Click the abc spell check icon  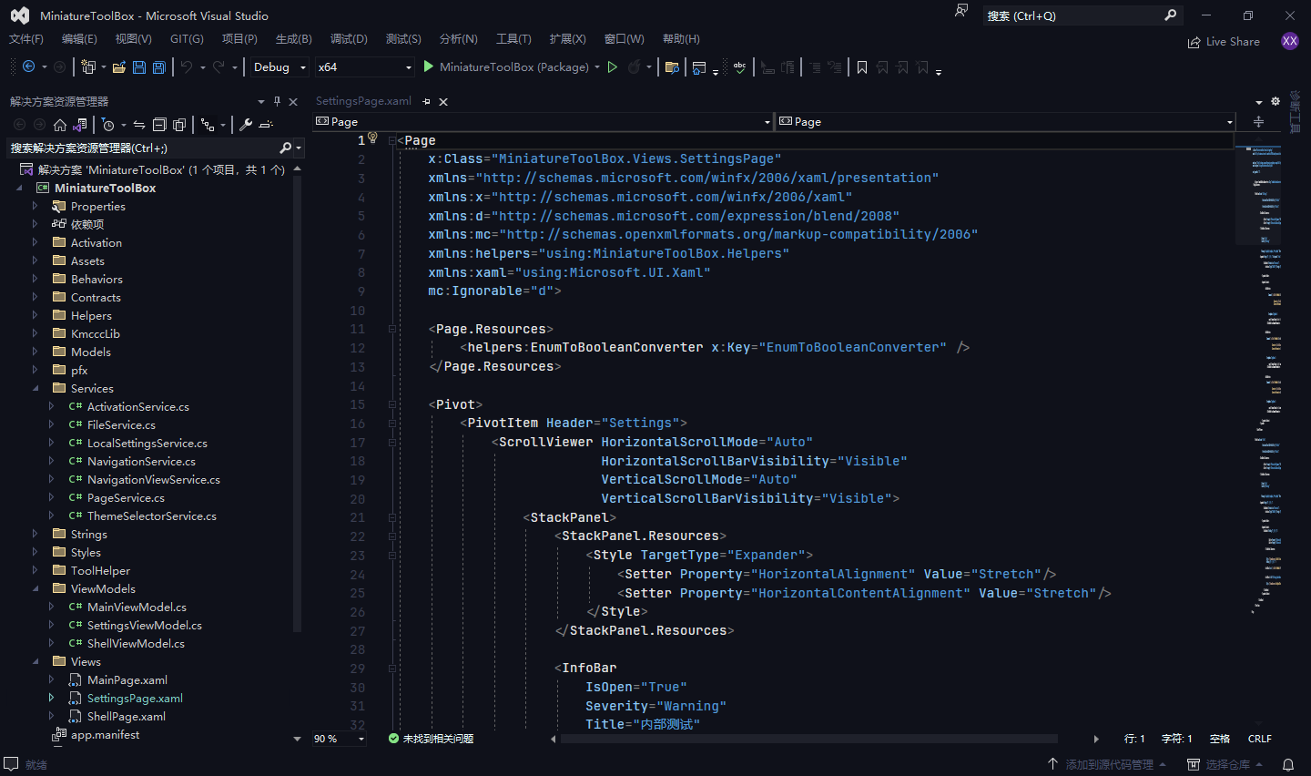pyautogui.click(x=740, y=66)
